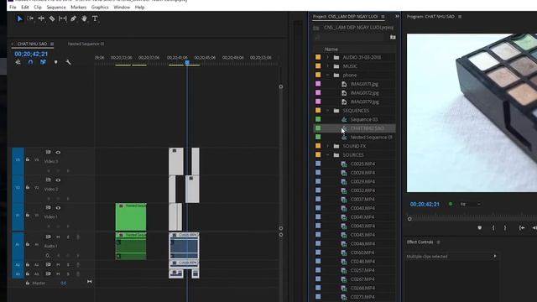Collapse the SEQUENCES bin
Viewport: 537px width, 302px height.
pos(328,111)
